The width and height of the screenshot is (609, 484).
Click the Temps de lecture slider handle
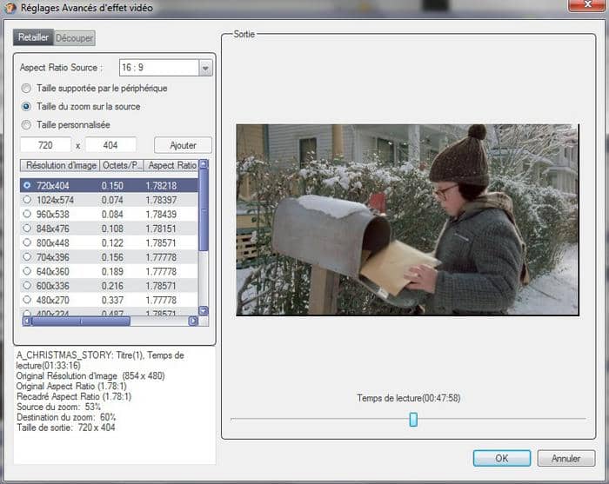pos(413,419)
